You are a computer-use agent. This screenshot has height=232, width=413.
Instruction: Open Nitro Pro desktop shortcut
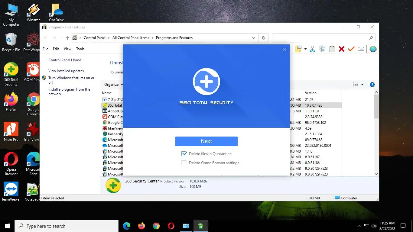coord(11,132)
